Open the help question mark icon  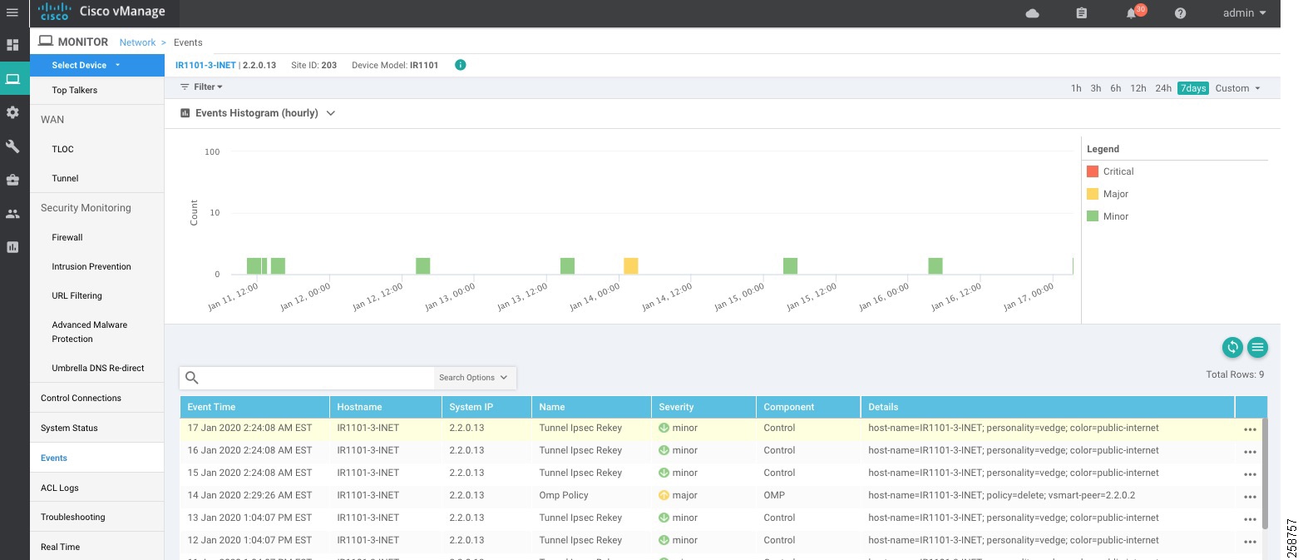click(1180, 13)
